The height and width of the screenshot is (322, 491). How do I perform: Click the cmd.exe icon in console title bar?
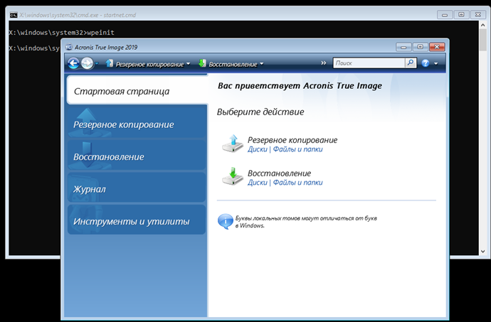[x=13, y=14]
